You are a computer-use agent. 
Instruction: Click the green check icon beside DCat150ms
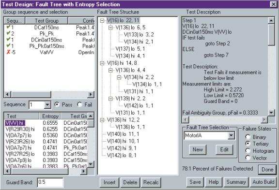coord(8,27)
